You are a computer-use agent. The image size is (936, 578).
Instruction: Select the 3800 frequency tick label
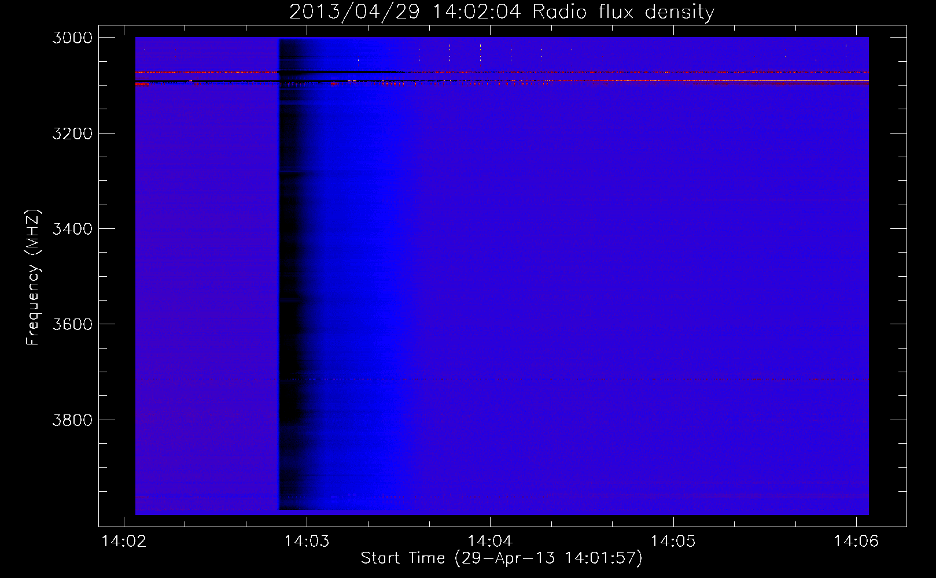click(72, 420)
